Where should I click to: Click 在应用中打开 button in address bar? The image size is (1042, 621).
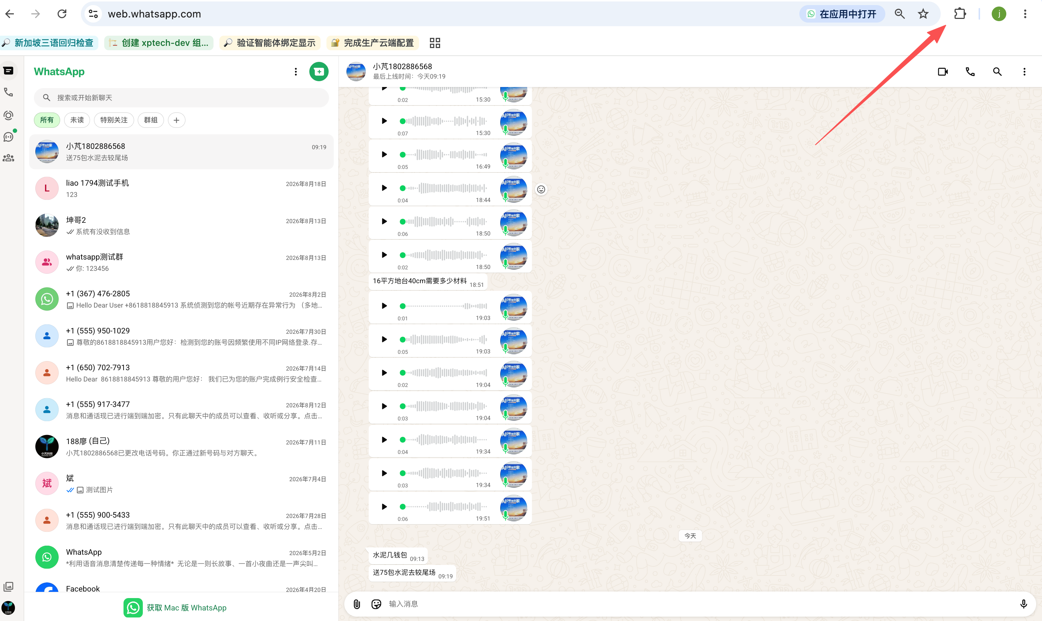tap(842, 14)
